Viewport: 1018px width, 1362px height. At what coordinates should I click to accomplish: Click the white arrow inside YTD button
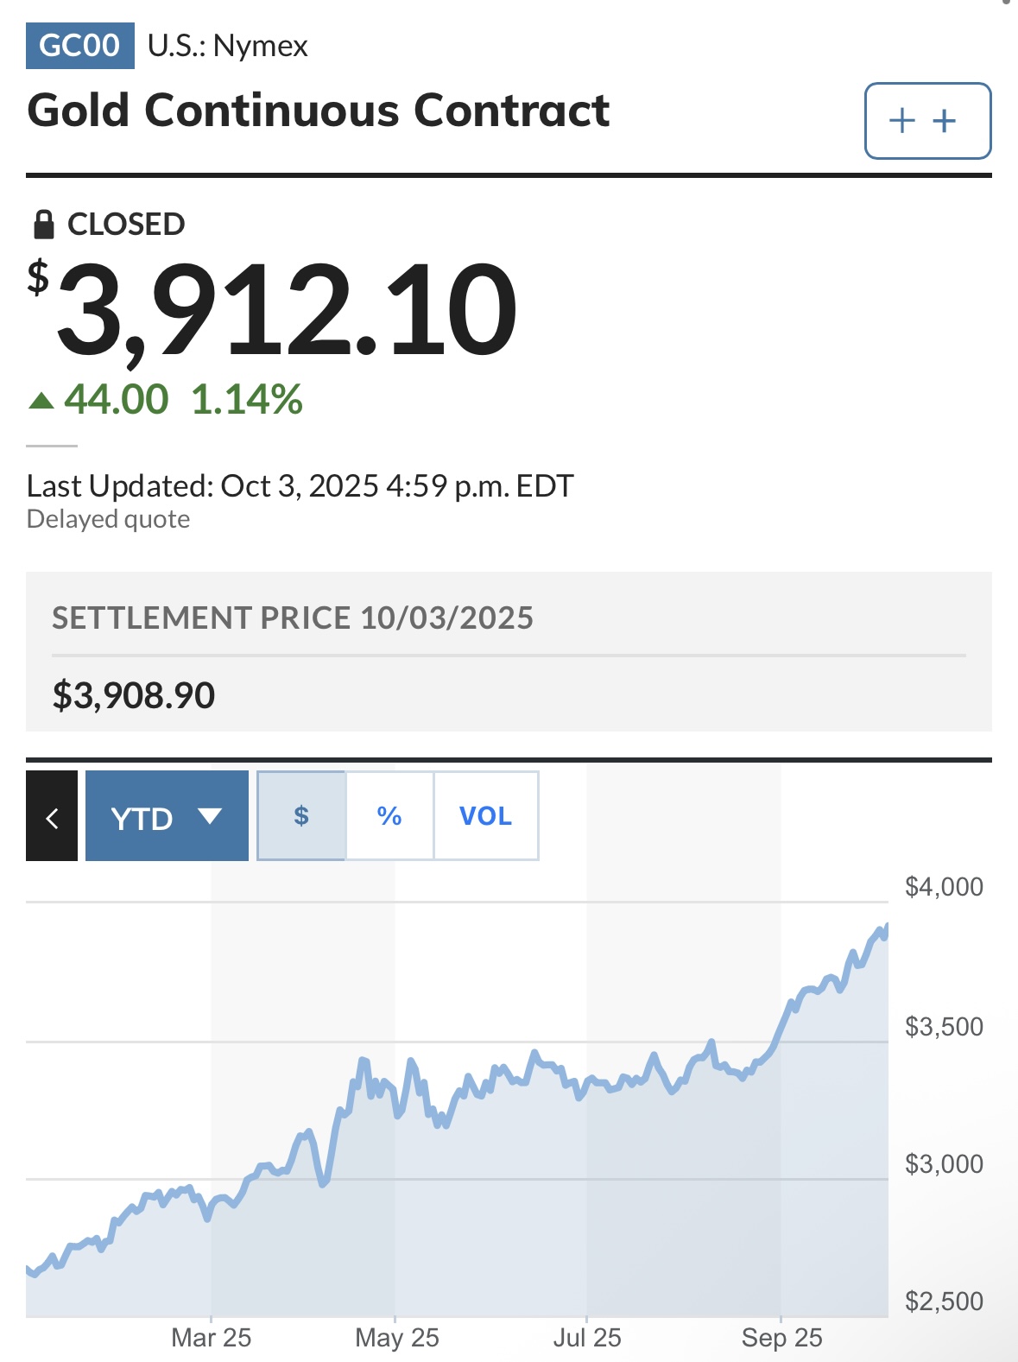click(210, 816)
